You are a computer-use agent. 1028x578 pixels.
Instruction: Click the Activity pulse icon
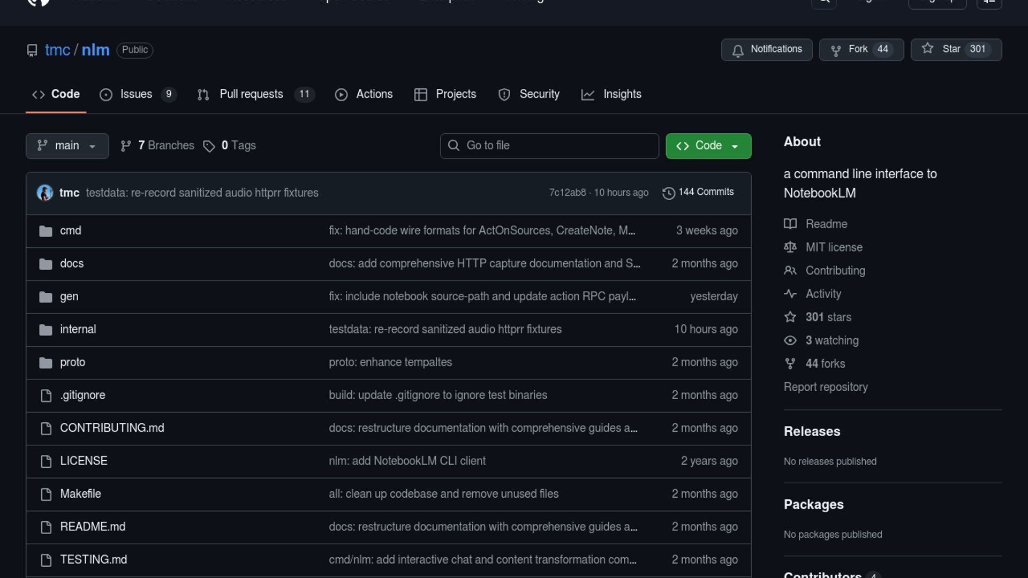[x=790, y=294]
